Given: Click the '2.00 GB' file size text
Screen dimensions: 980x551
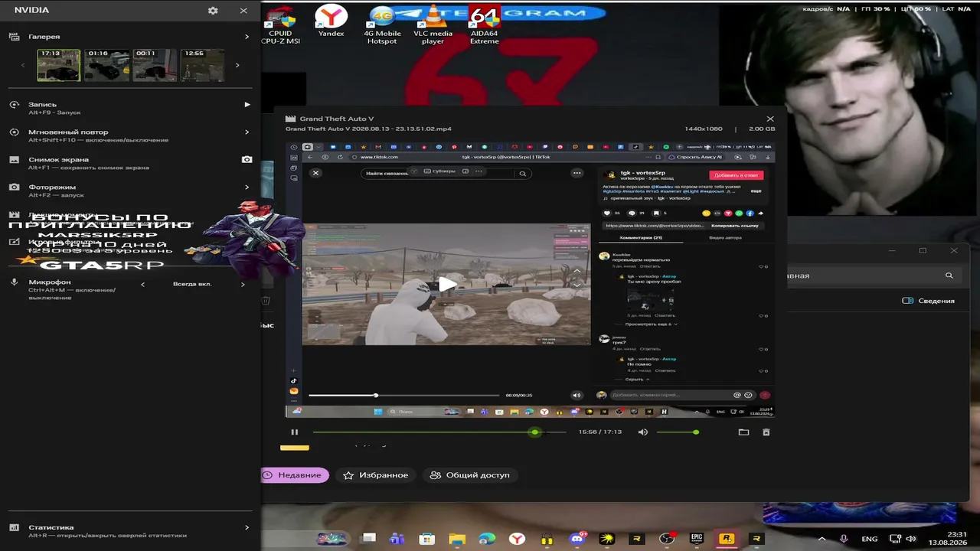Looking at the screenshot, I should tap(762, 129).
